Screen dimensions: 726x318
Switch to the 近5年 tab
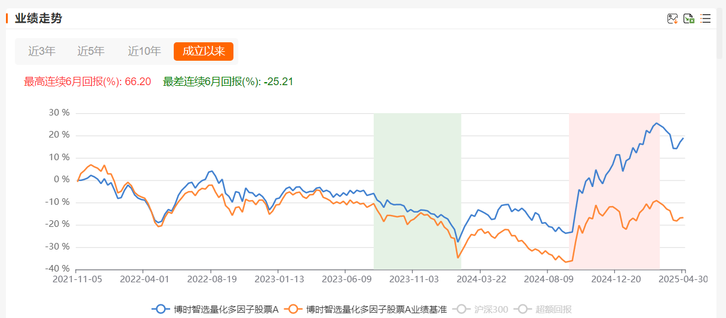[x=91, y=51]
